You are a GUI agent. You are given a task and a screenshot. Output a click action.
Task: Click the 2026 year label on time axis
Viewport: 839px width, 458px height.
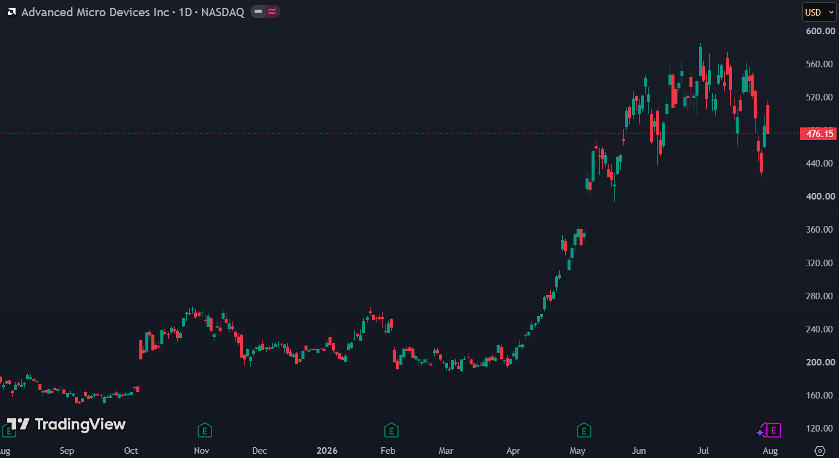pyautogui.click(x=327, y=451)
